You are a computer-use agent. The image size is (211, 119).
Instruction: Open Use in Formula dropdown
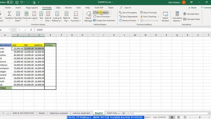click(102, 17)
